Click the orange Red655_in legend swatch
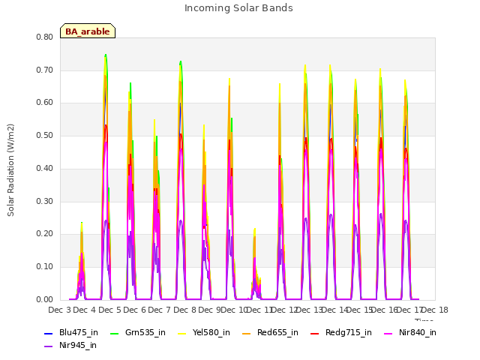The image size is (480, 360). (x=246, y=333)
